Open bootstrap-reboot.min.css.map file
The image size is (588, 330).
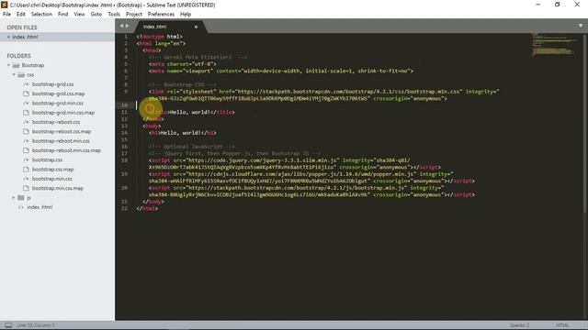(66, 150)
